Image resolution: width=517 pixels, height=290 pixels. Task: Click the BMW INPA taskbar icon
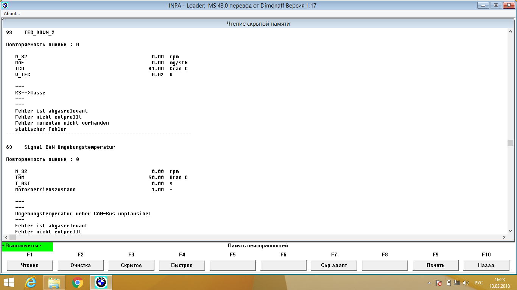[101, 282]
